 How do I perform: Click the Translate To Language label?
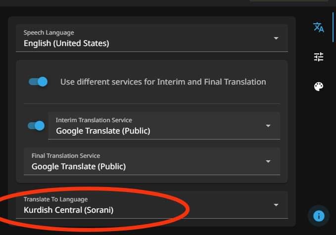pyautogui.click(x=56, y=199)
